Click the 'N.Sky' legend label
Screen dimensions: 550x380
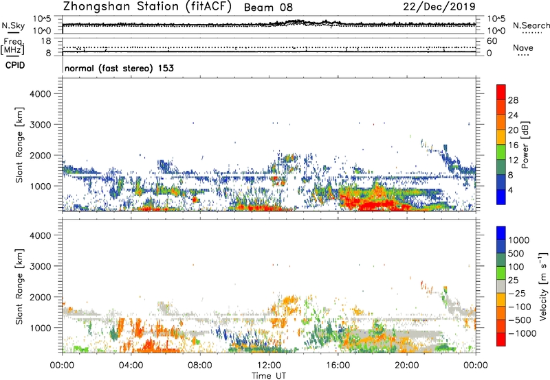[x=13, y=25]
